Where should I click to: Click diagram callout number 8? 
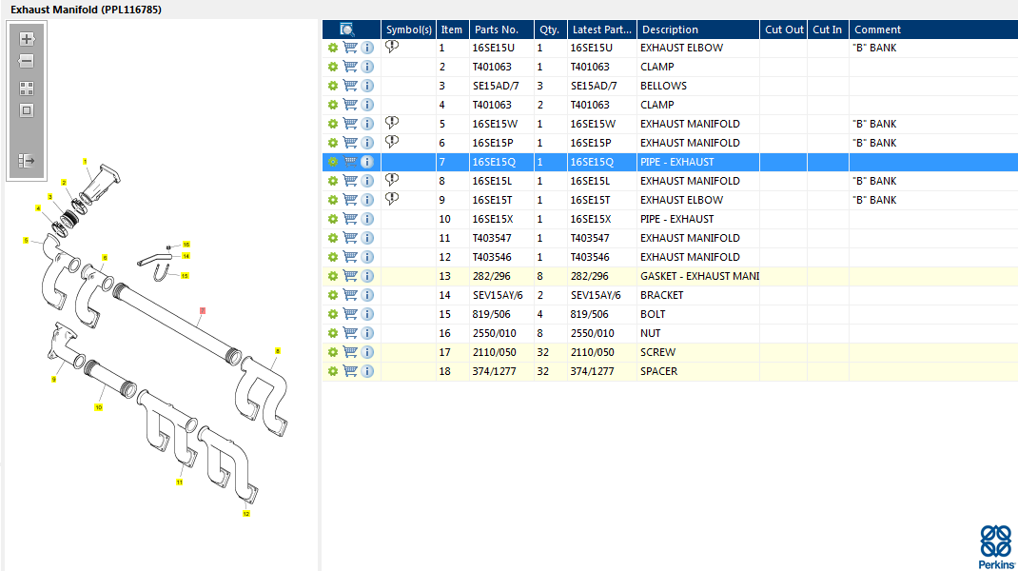coord(278,351)
